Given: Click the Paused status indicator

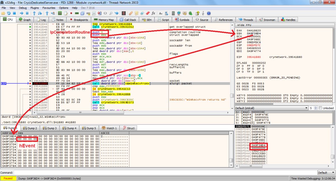Looking at the screenshot, I should pos(8,178).
